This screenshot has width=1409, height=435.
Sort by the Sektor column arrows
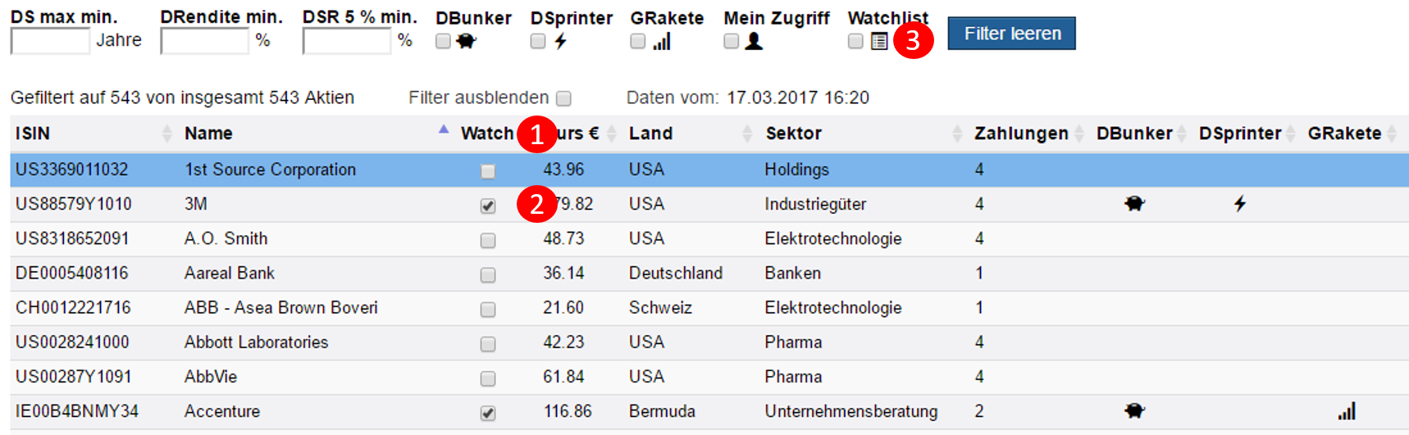click(x=957, y=134)
